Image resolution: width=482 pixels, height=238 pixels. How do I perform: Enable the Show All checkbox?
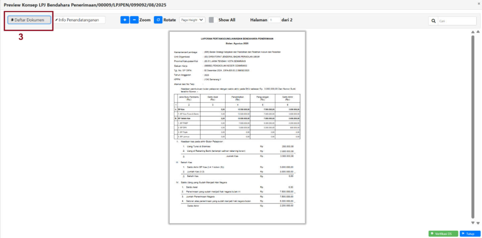(211, 20)
